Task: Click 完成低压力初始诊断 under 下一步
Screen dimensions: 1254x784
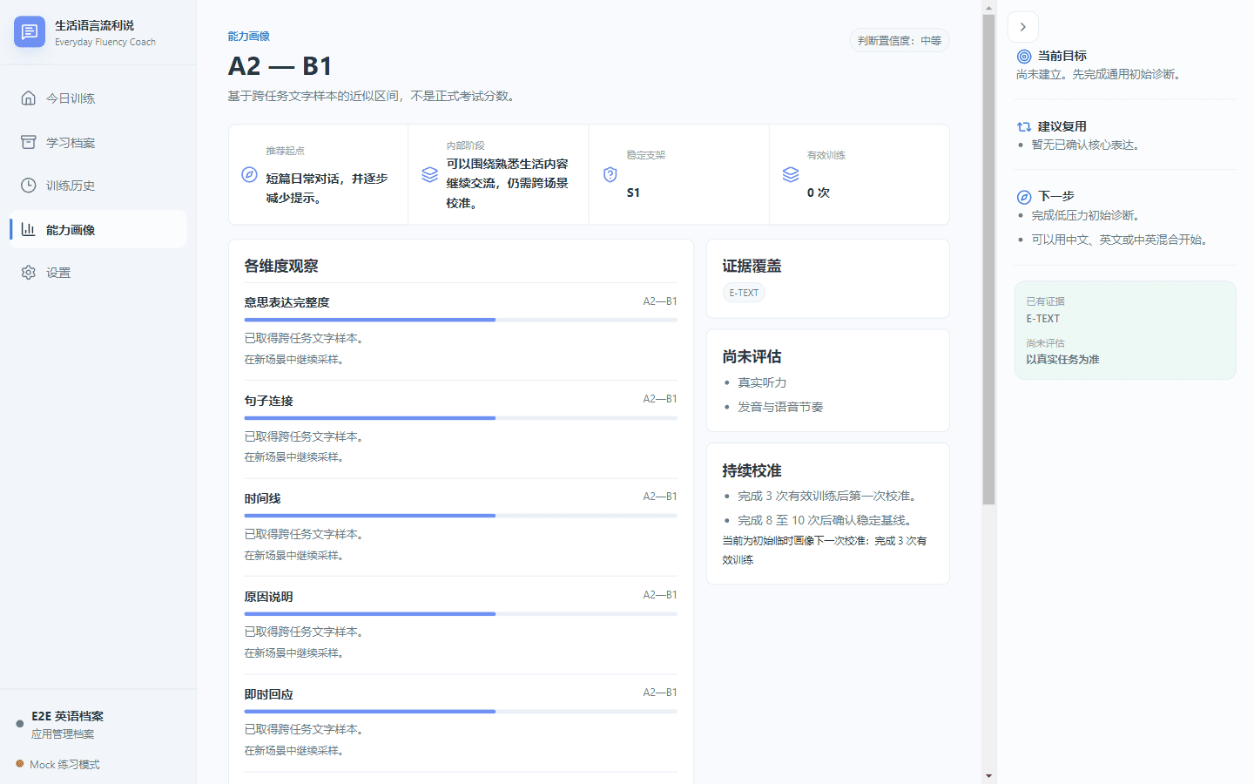Action: click(x=1087, y=215)
